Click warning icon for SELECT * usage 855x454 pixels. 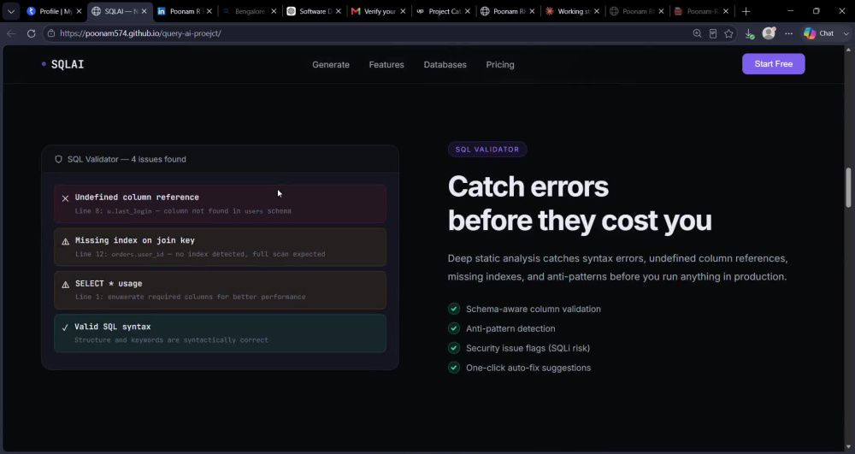click(x=66, y=285)
